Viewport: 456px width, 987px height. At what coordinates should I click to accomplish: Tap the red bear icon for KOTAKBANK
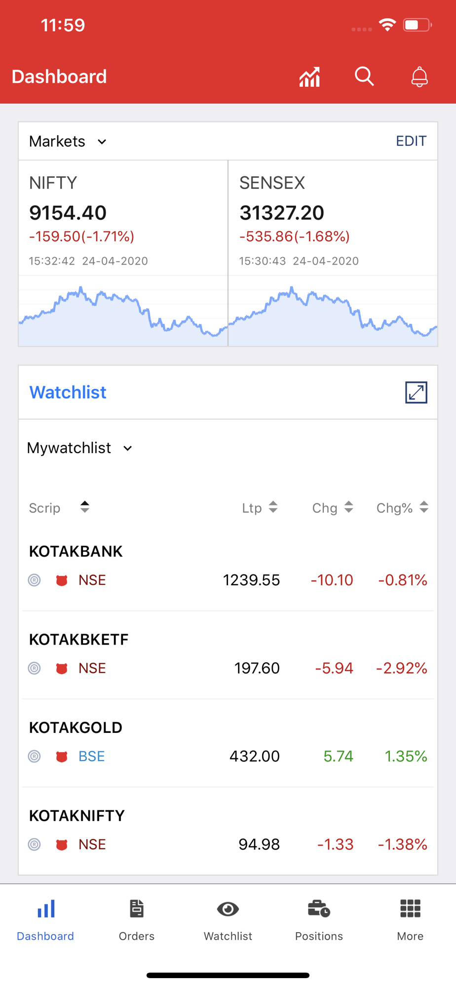(62, 580)
